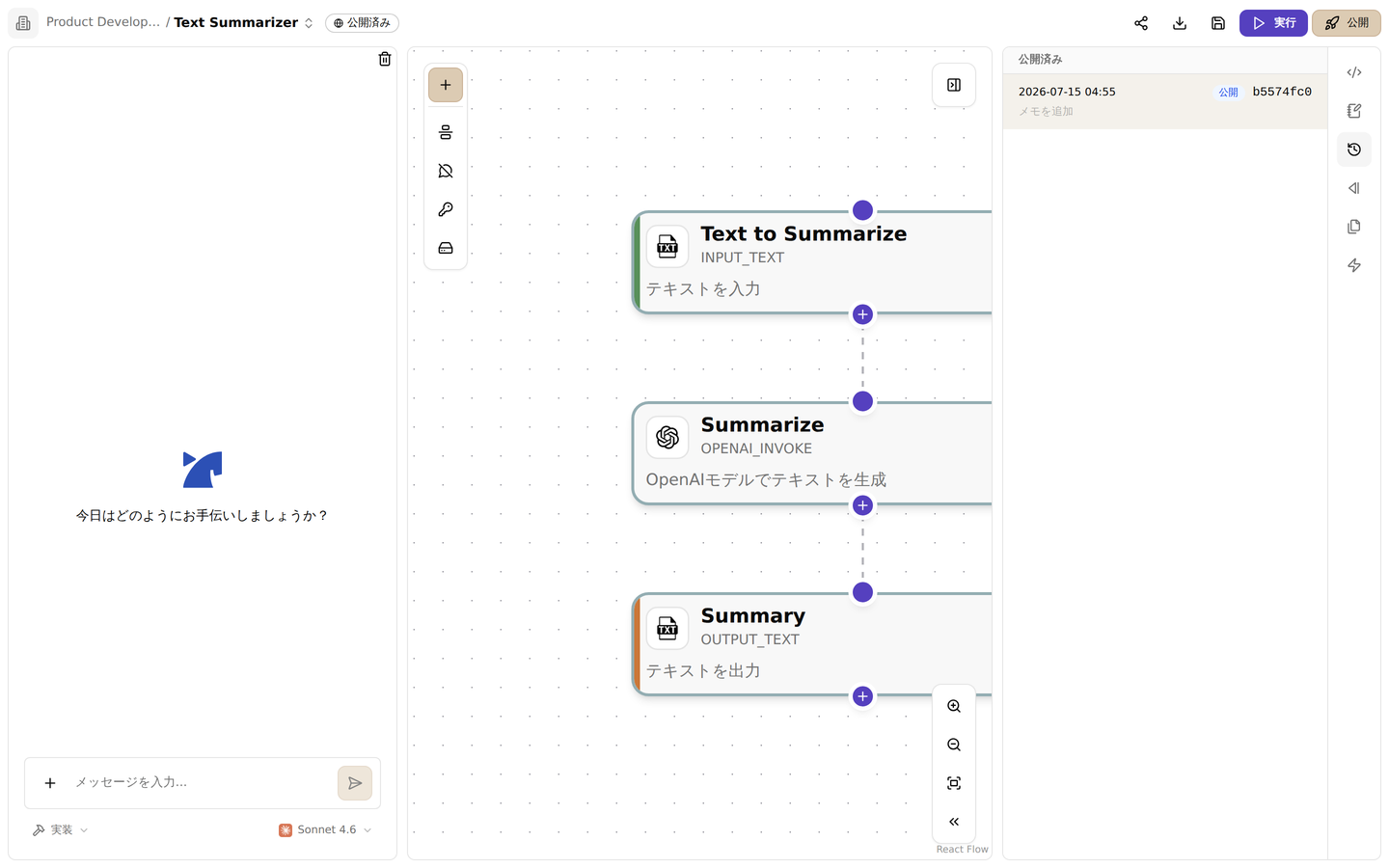Select the Summarize node title

tap(762, 425)
